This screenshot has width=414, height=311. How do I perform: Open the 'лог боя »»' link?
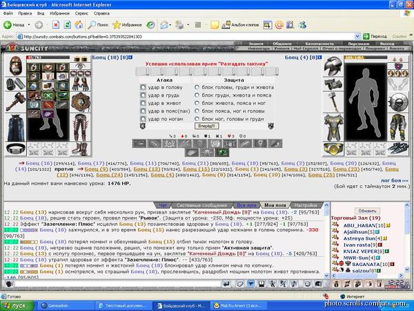point(395,180)
